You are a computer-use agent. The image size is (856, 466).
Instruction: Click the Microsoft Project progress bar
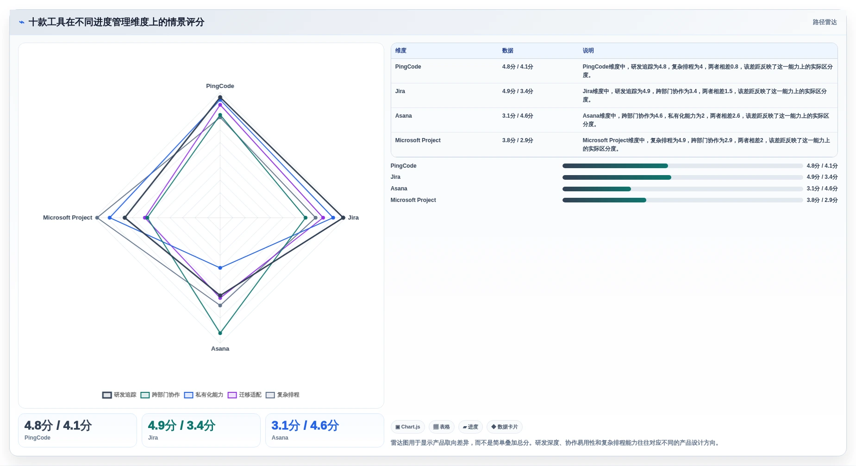pyautogui.click(x=682, y=200)
